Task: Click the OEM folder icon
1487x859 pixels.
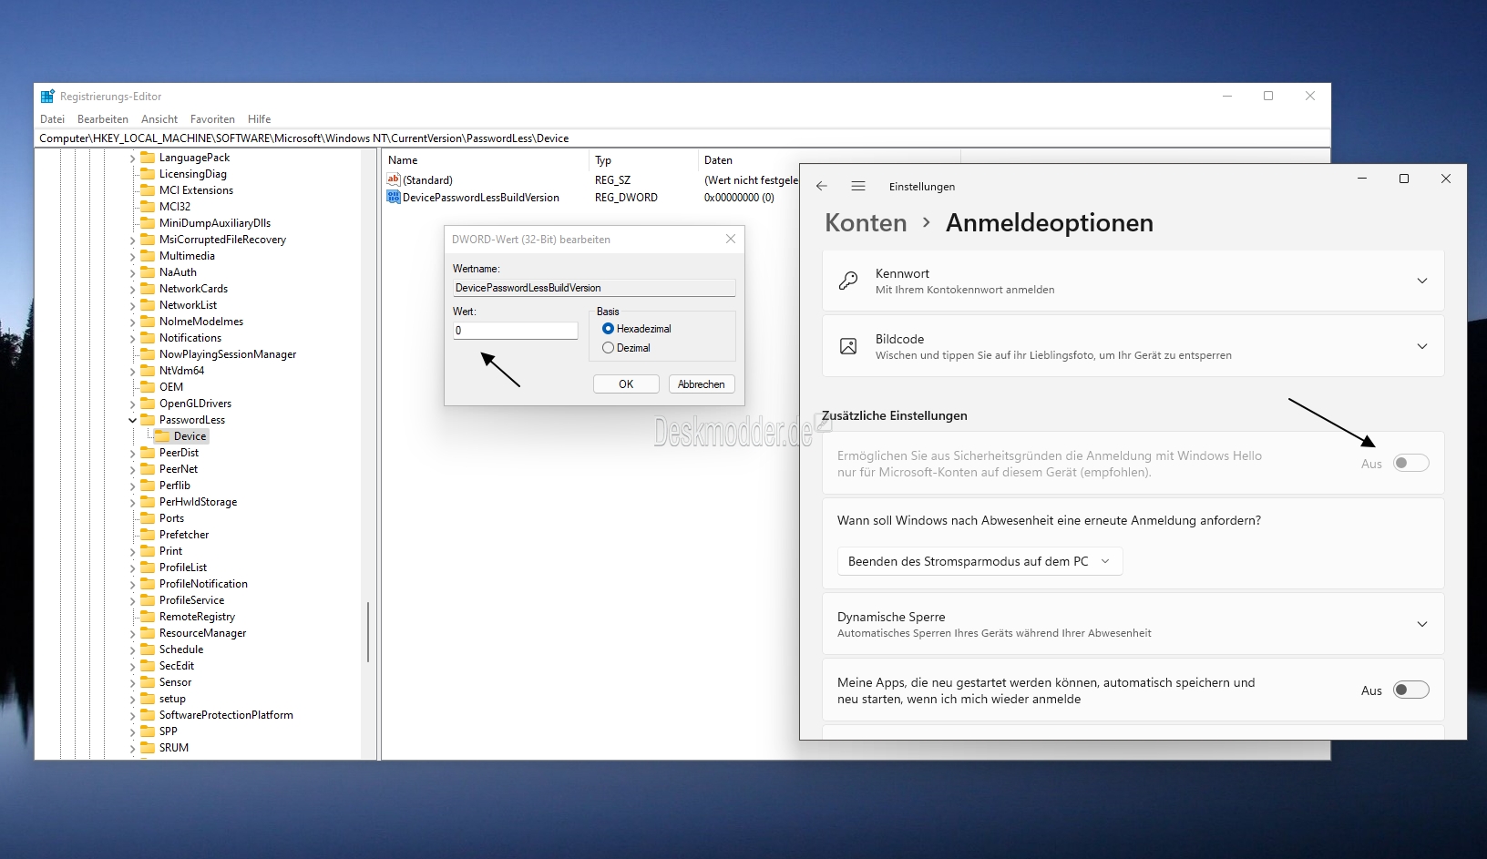Action: 148,387
